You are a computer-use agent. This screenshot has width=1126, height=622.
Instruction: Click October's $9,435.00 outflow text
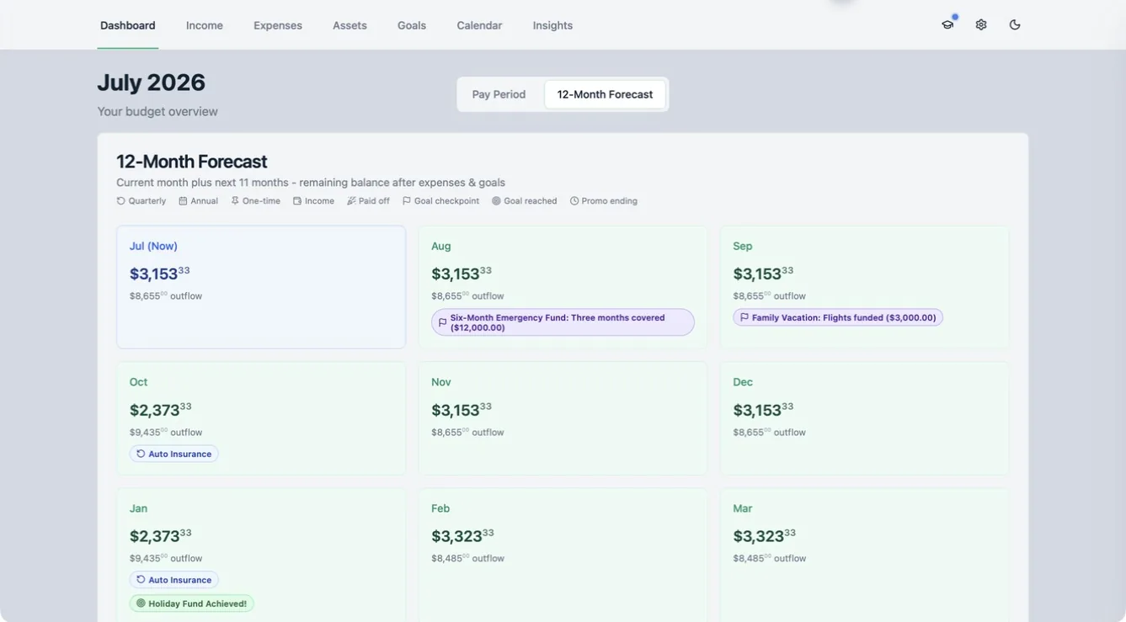[x=166, y=432]
